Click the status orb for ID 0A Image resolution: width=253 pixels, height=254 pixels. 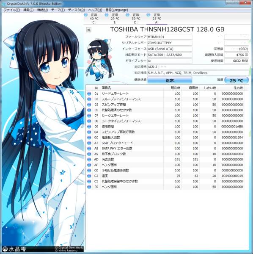[89, 132]
